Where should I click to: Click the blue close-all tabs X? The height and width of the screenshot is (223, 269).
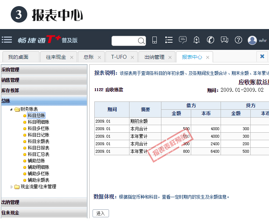(x=262, y=56)
